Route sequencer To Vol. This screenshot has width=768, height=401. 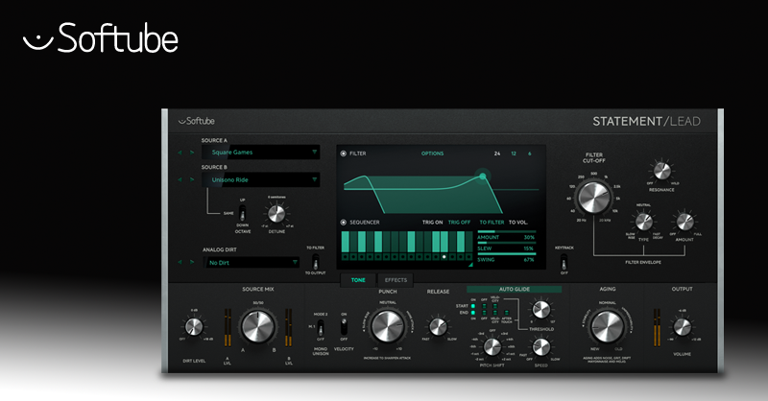518,223
